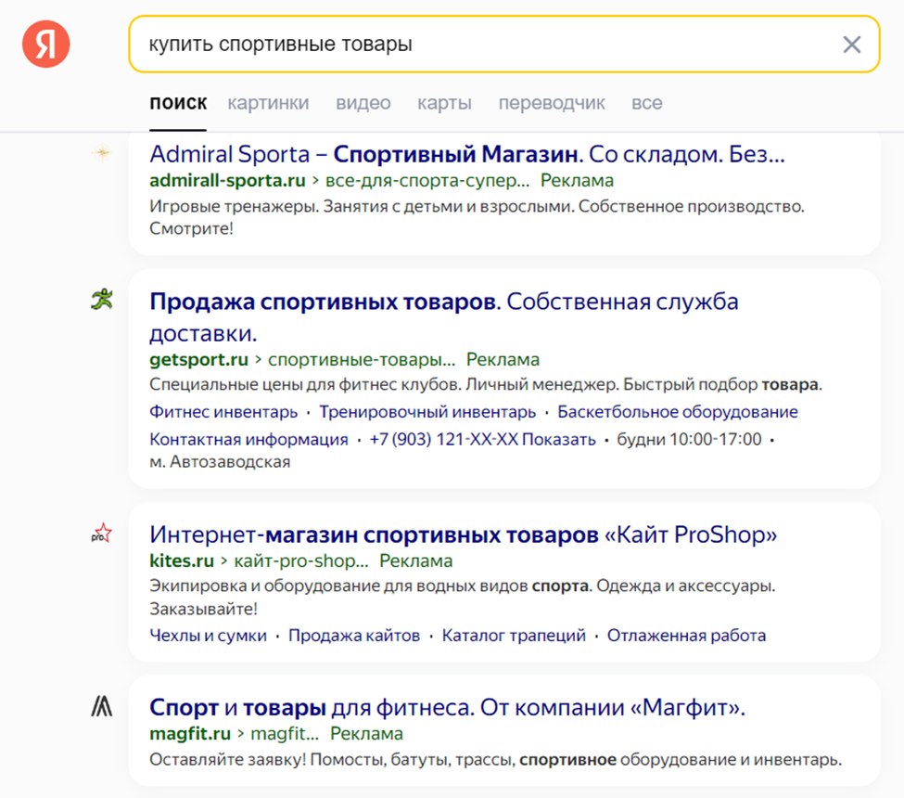904x798 pixels.
Task: Open Каталог трапеций sitelink
Action: point(514,636)
